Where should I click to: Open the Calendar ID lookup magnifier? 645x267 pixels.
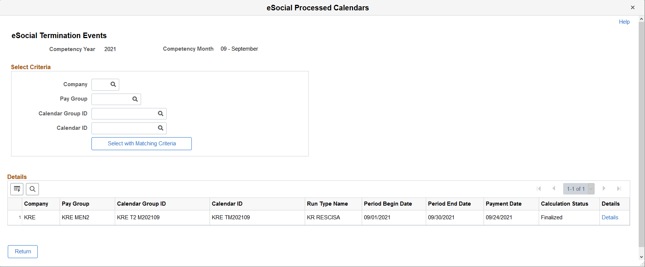pyautogui.click(x=160, y=128)
